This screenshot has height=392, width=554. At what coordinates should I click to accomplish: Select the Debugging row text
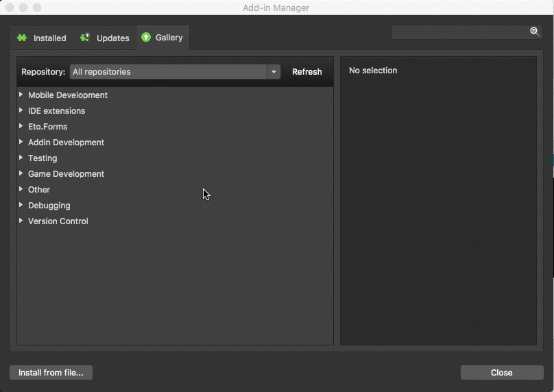point(49,206)
